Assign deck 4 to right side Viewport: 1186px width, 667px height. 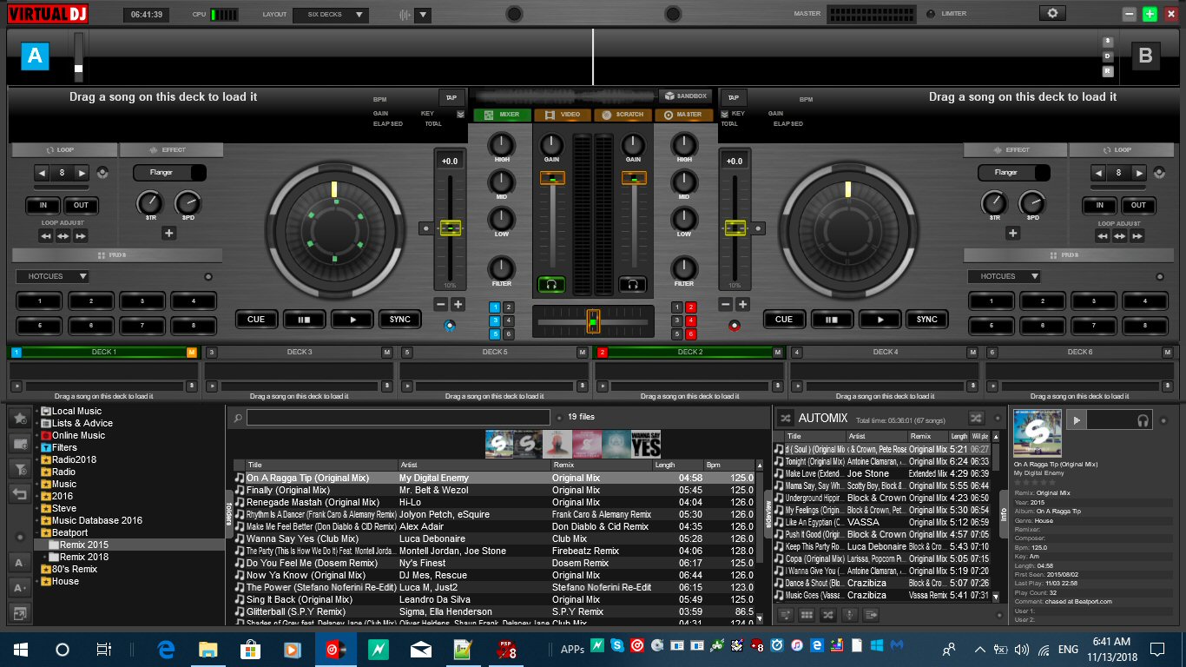click(x=692, y=320)
